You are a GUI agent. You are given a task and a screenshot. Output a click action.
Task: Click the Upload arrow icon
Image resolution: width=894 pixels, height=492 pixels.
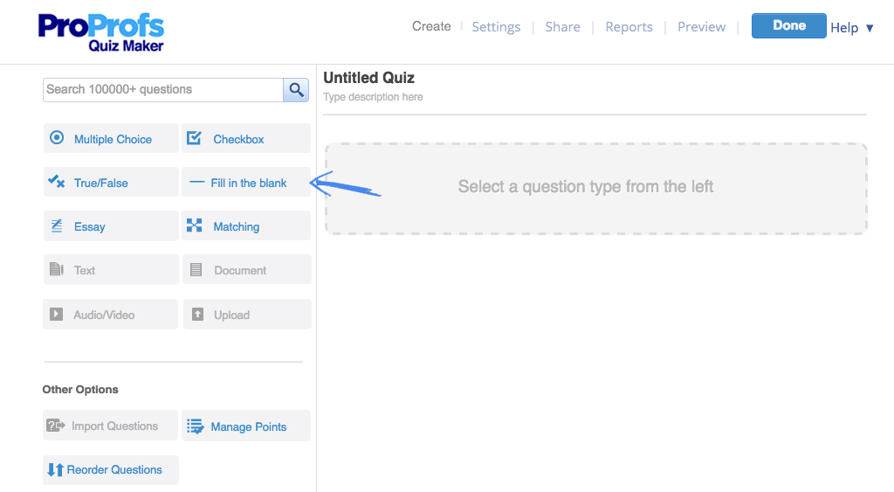point(197,314)
